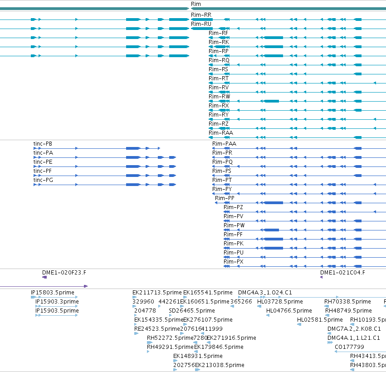Viewport: 386px width, 372px height.
Task: Select the EK276107.5prime EST label
Action: tap(208, 320)
